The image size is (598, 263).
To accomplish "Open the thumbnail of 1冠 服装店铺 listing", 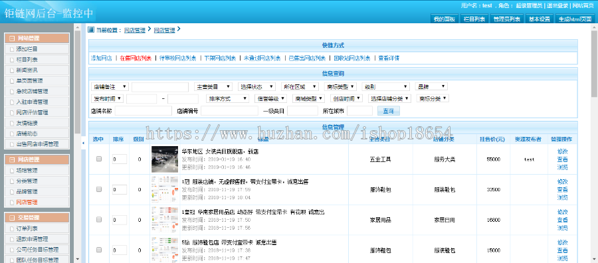I will [165, 189].
